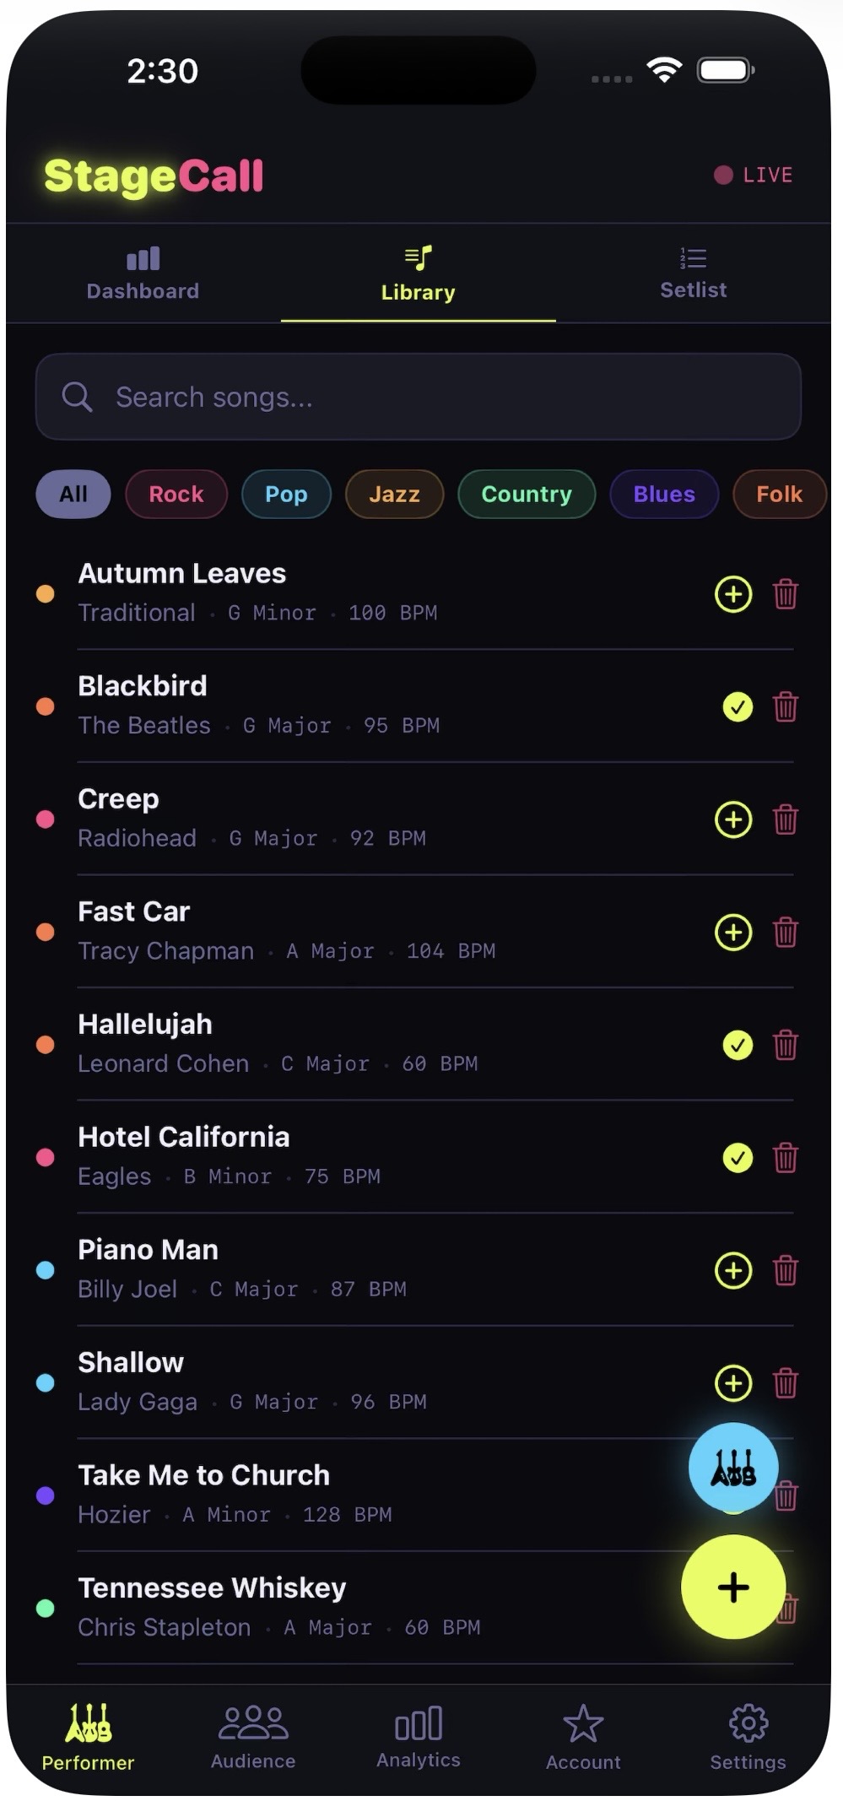
Task: Add Piano Man to the setlist
Action: (733, 1270)
